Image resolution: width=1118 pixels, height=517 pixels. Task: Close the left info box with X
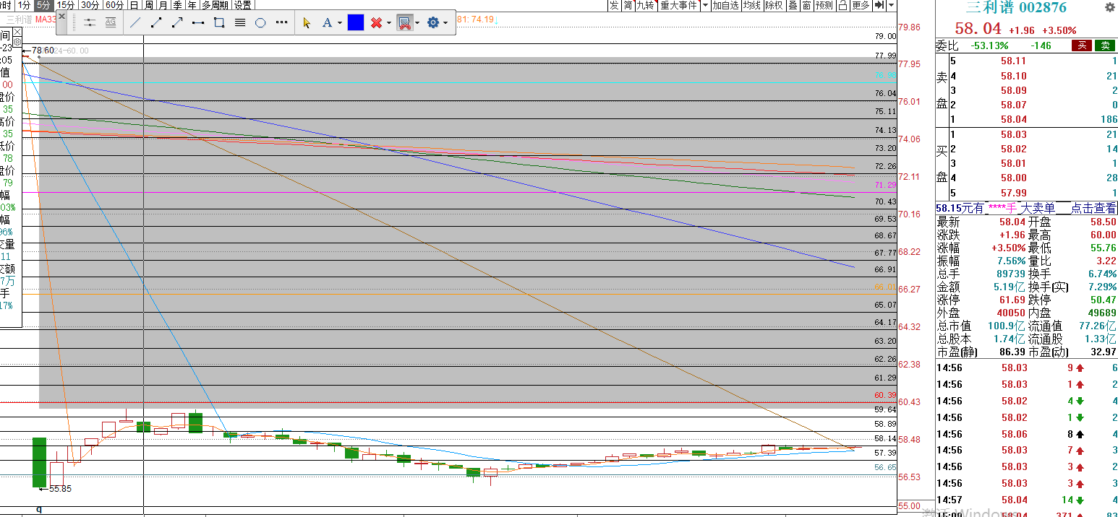17,32
